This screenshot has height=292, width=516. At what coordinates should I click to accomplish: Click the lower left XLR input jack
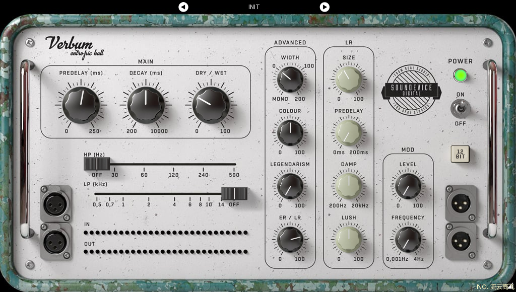[x=55, y=242]
